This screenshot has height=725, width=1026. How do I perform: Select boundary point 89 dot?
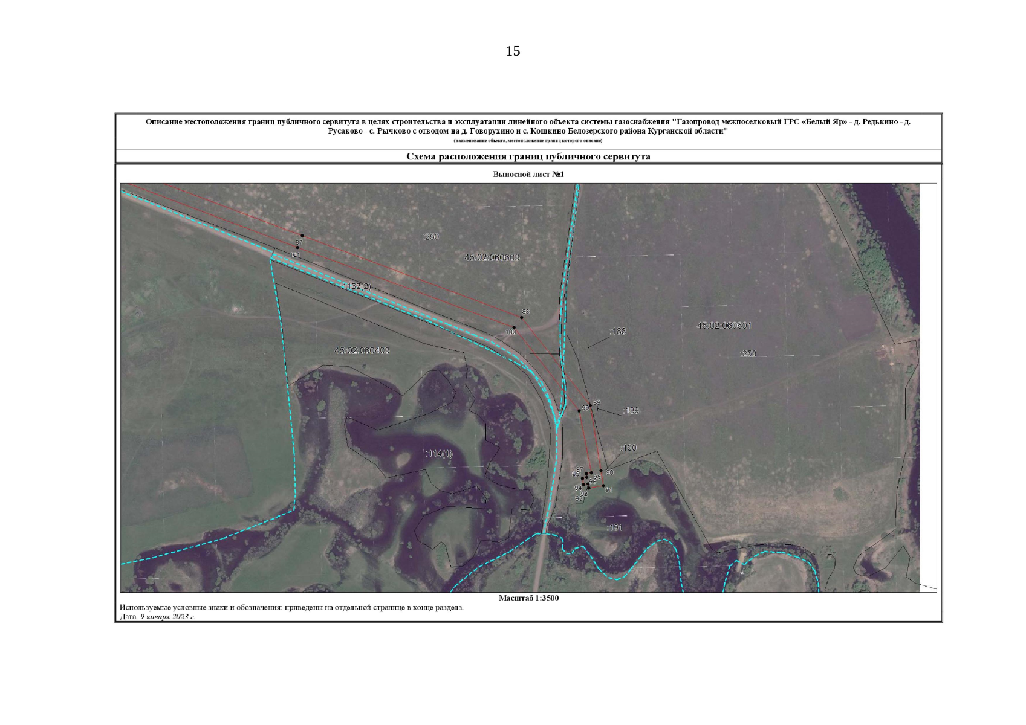591,406
